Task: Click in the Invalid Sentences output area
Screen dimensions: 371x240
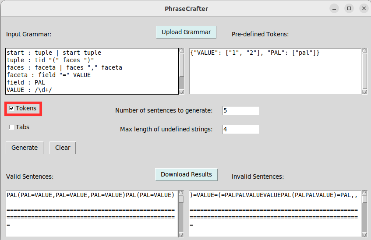Action: 275,213
